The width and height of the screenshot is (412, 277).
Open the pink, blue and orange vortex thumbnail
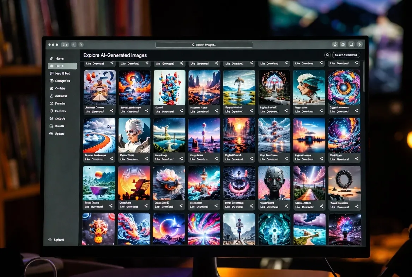[x=344, y=87]
